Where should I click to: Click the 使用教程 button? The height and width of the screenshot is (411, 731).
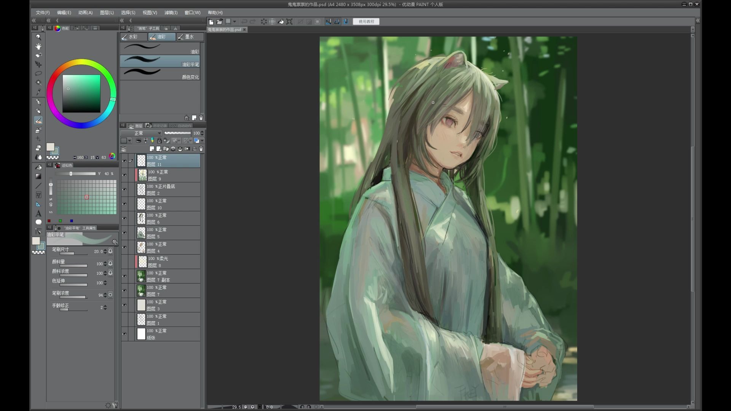pyautogui.click(x=366, y=22)
